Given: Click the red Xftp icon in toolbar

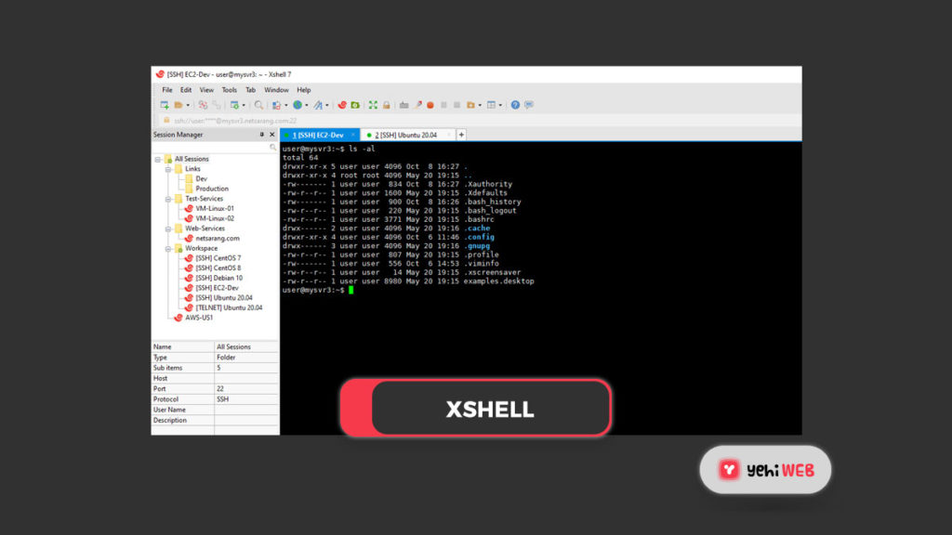Looking at the screenshot, I should tap(342, 105).
